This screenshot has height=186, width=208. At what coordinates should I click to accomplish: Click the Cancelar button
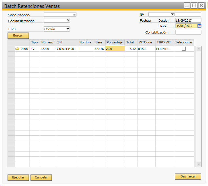[41, 177]
